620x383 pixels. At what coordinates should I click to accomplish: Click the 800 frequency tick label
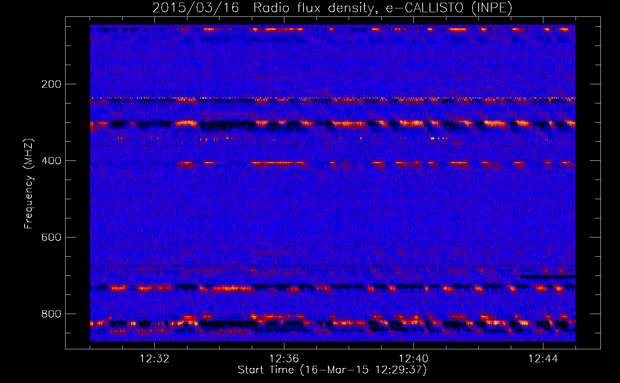click(x=51, y=314)
